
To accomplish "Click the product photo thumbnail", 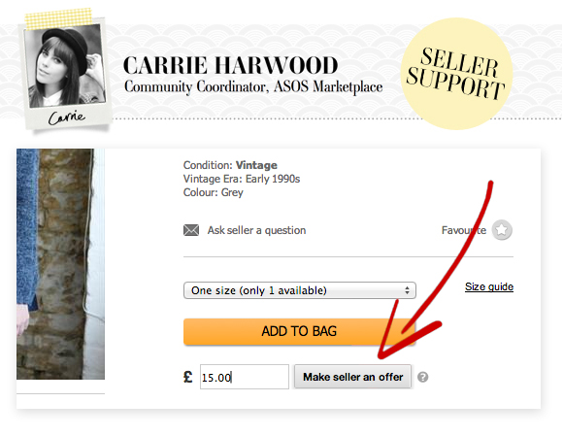I will click(x=60, y=264).
